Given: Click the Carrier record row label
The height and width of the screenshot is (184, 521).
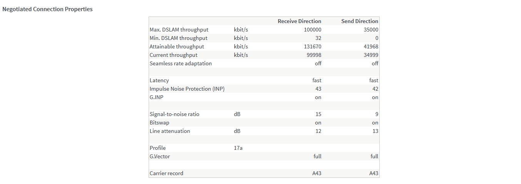Looking at the screenshot, I should pyautogui.click(x=166, y=173).
